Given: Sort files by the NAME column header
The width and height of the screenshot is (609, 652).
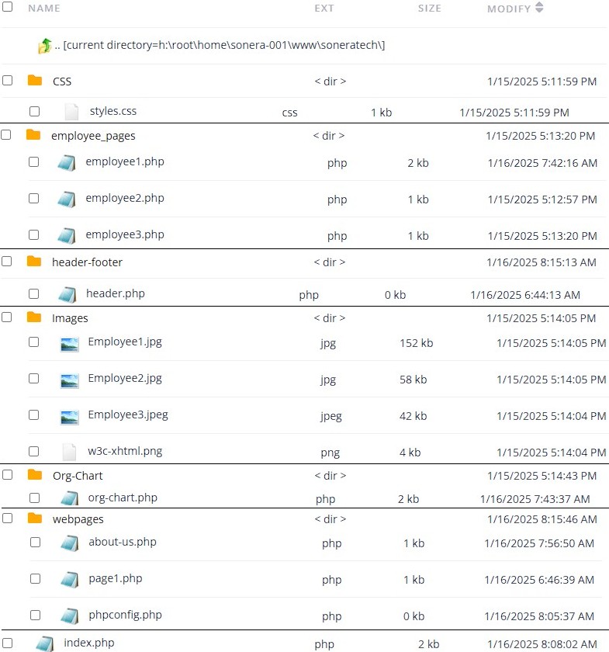Looking at the screenshot, I should (44, 8).
